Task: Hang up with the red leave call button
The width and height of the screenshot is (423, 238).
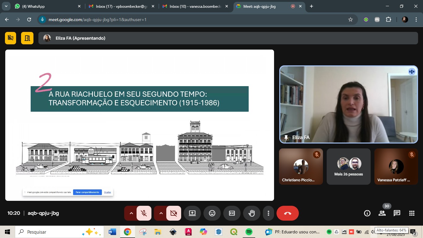Action: 288,213
